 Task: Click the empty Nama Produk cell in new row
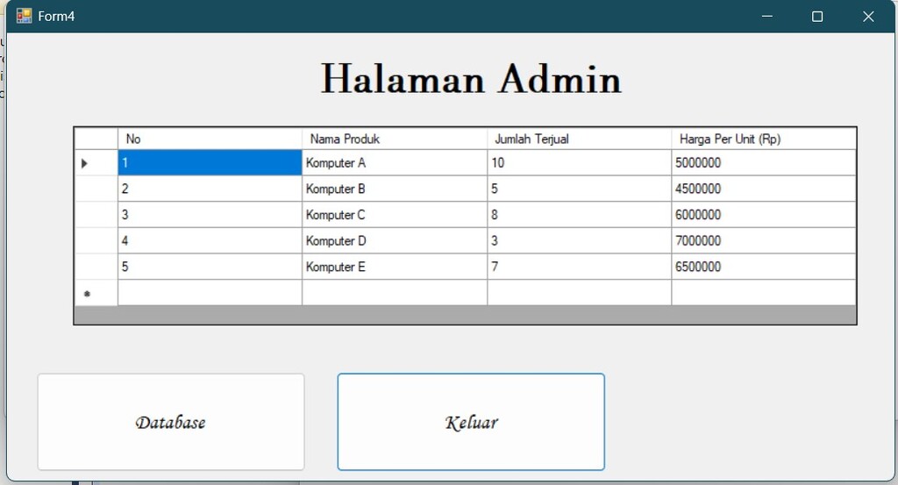[x=394, y=293]
